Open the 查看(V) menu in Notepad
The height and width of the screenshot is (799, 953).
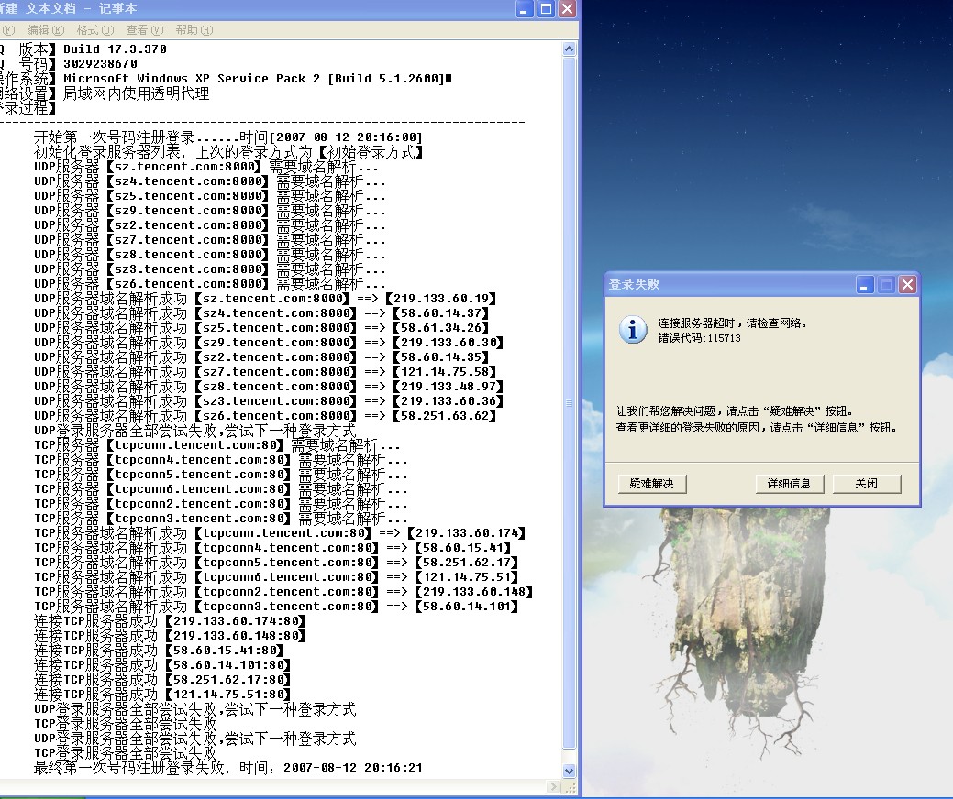(144, 29)
